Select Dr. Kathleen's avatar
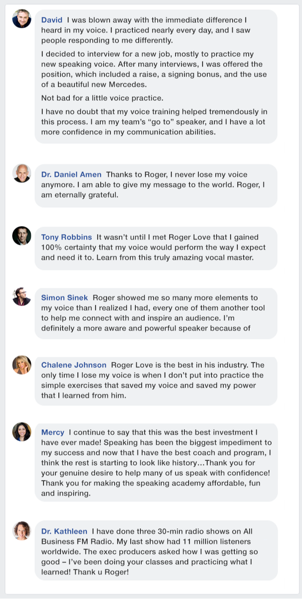Image resolution: width=302 pixels, height=599 pixels. [22, 530]
